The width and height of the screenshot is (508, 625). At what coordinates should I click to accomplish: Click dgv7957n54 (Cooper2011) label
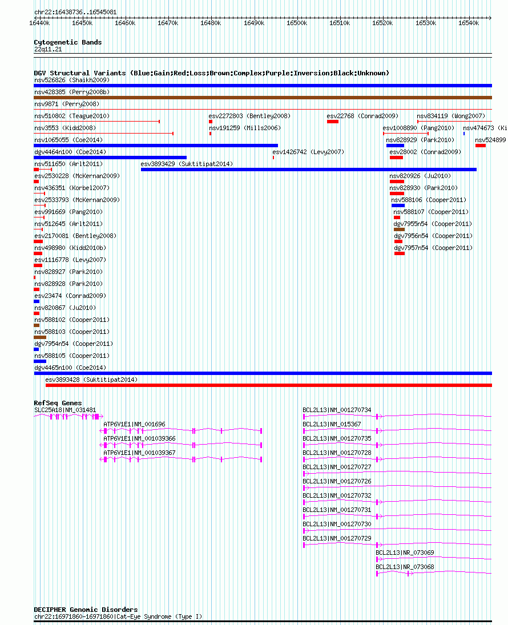[x=433, y=248]
